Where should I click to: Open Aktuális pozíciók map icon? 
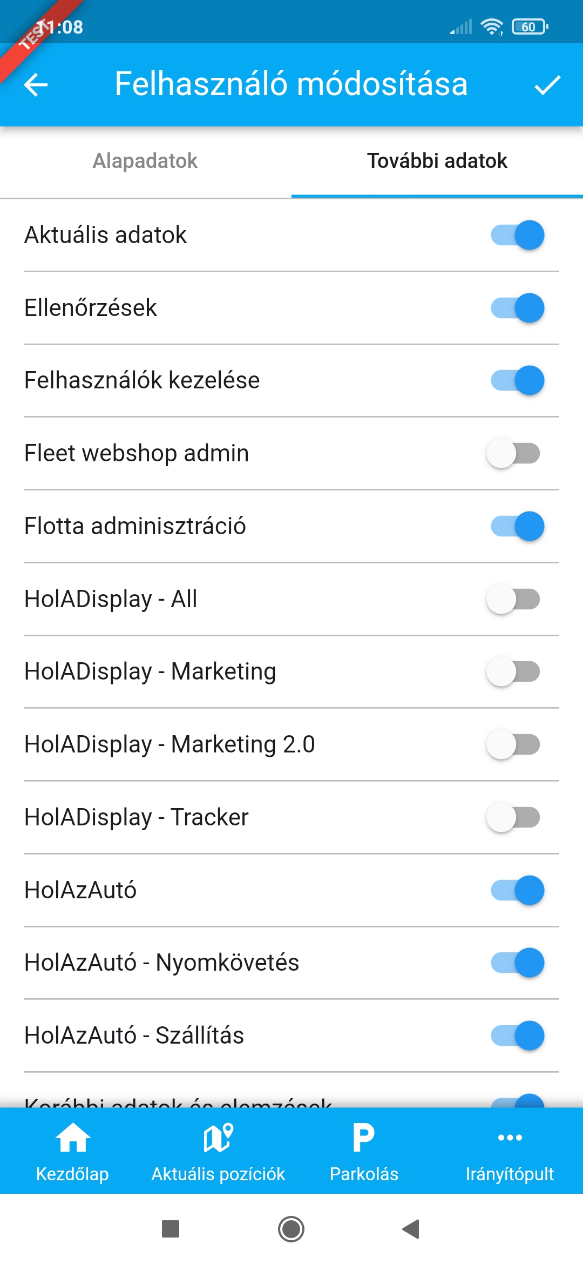[218, 1138]
